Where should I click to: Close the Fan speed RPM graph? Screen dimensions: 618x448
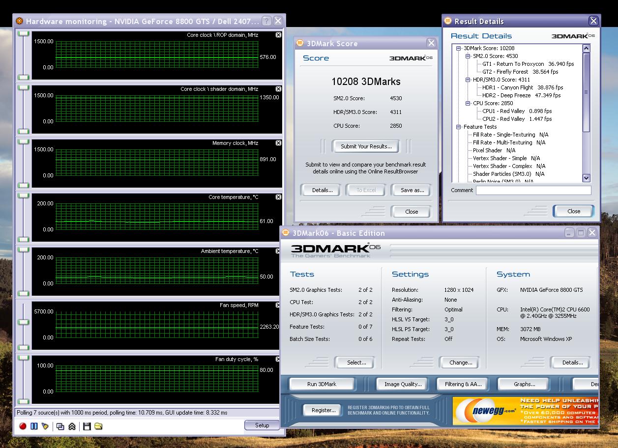(x=279, y=305)
